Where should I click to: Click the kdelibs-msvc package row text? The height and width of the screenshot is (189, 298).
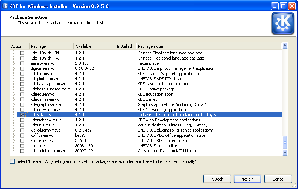click(x=42, y=74)
